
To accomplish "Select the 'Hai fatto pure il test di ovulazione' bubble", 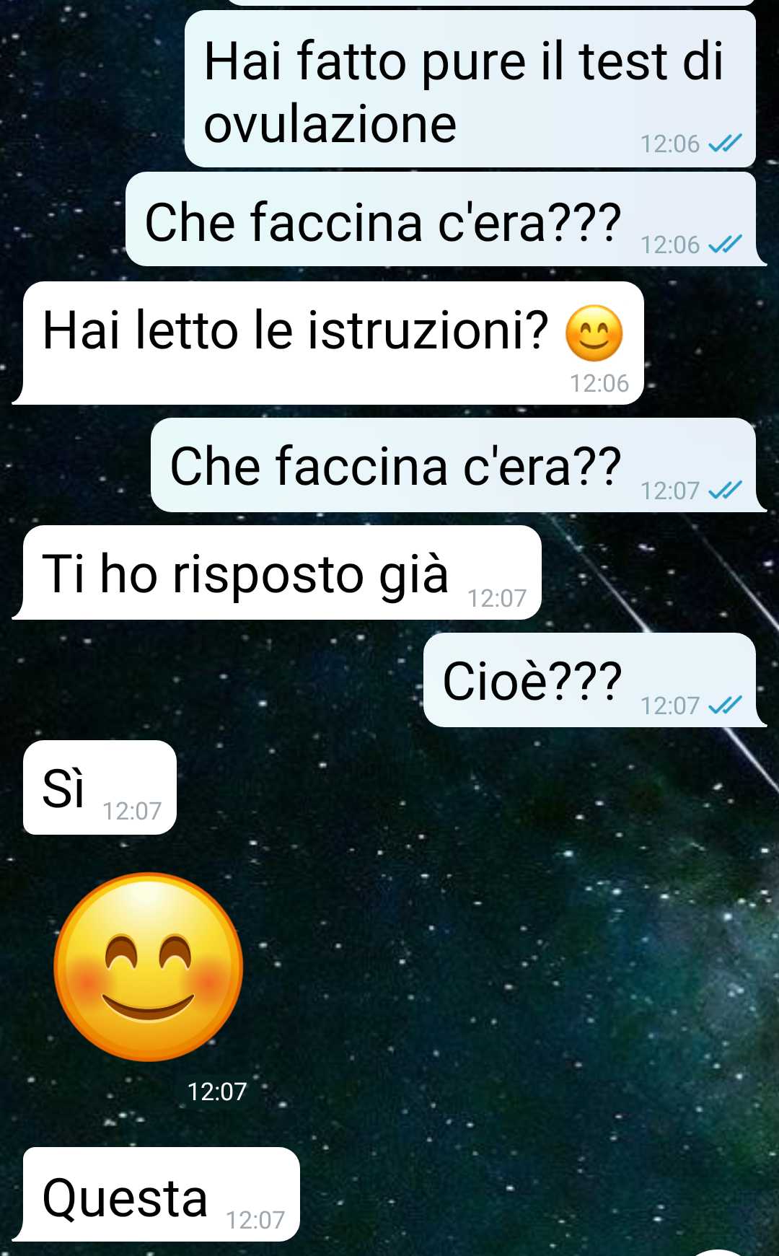I will click(x=470, y=89).
